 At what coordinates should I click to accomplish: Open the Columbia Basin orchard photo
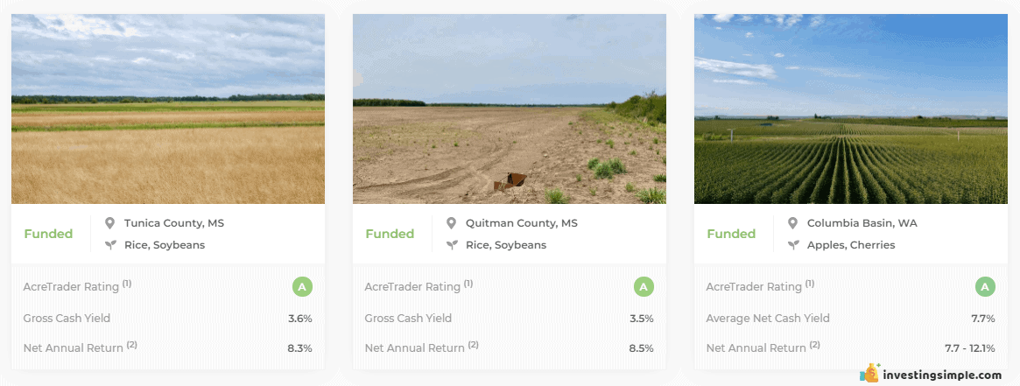(851, 109)
